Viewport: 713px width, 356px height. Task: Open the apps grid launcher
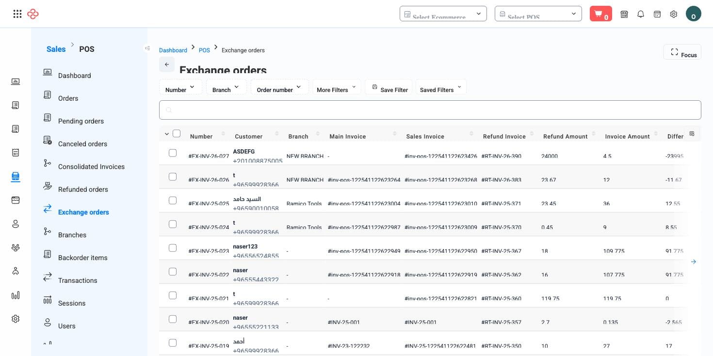[x=17, y=14]
